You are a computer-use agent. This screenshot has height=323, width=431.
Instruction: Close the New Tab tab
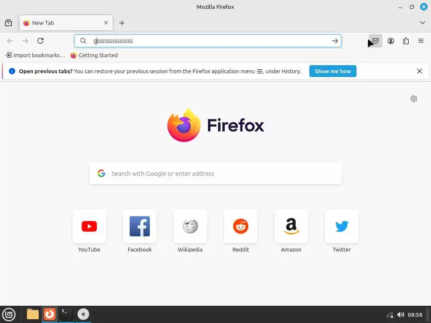tap(106, 23)
